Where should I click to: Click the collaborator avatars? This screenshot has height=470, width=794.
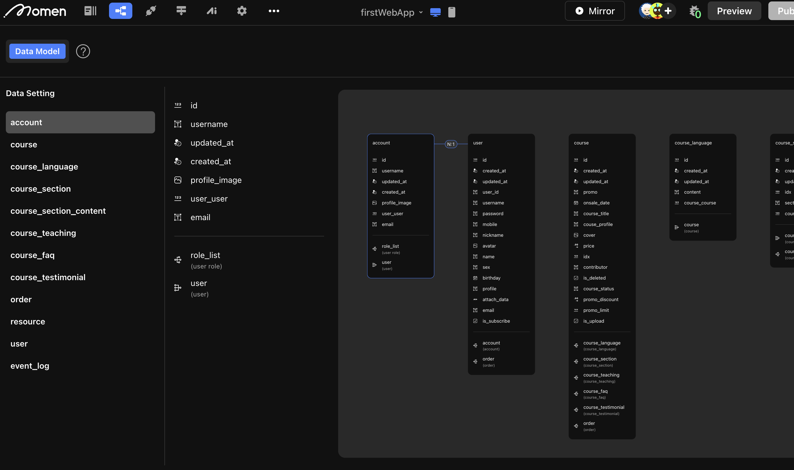651,11
